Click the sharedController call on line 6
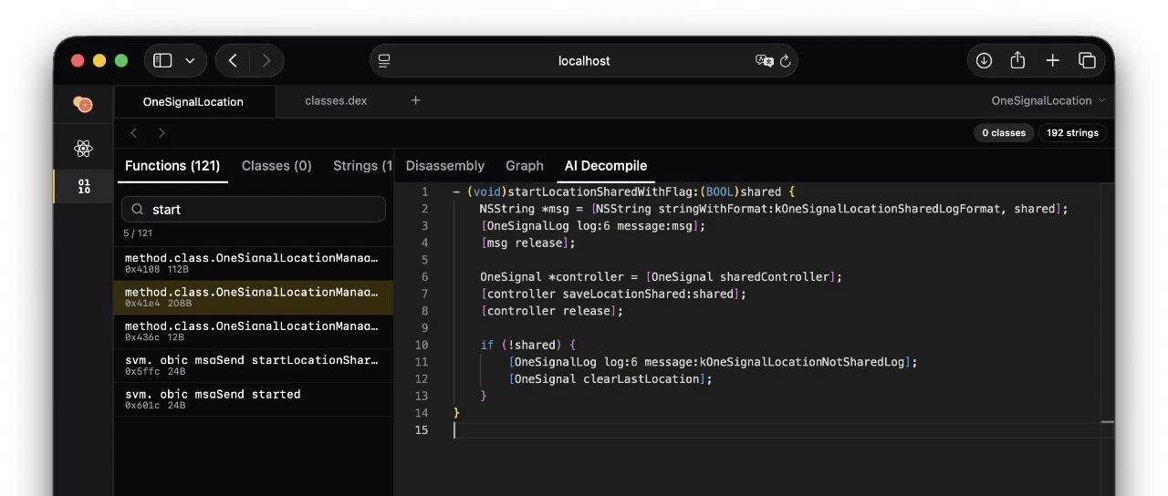1168x496 pixels. 776,276
